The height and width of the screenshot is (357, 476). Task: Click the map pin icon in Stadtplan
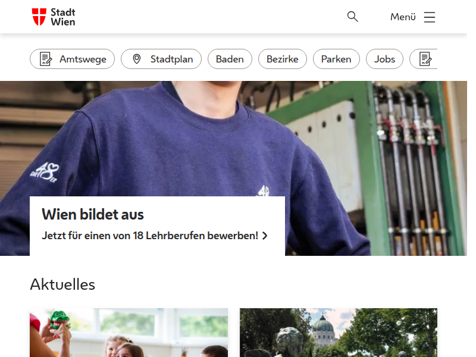coord(137,59)
